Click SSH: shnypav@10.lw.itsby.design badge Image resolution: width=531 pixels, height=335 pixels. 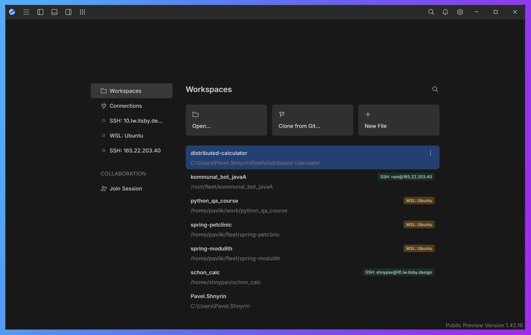(x=398, y=272)
